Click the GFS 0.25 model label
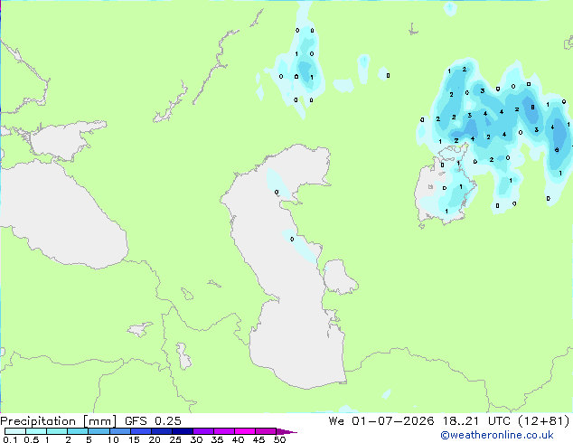Screen dimensions: 573x443 coord(153,421)
